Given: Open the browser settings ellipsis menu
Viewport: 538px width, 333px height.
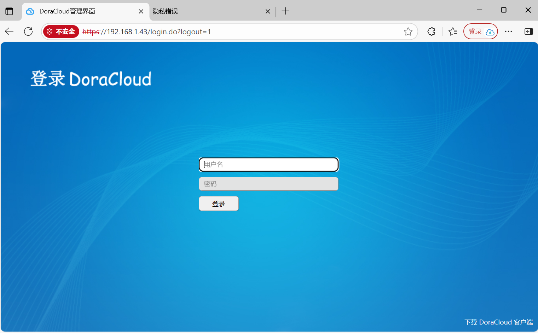Looking at the screenshot, I should (509, 31).
